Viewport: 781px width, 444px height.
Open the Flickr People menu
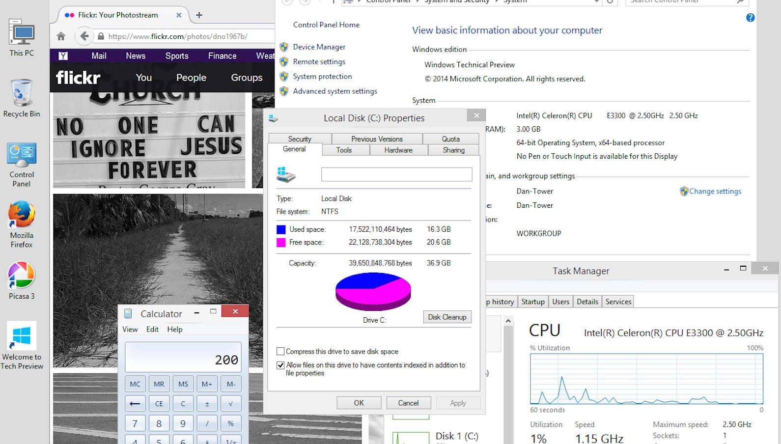191,78
